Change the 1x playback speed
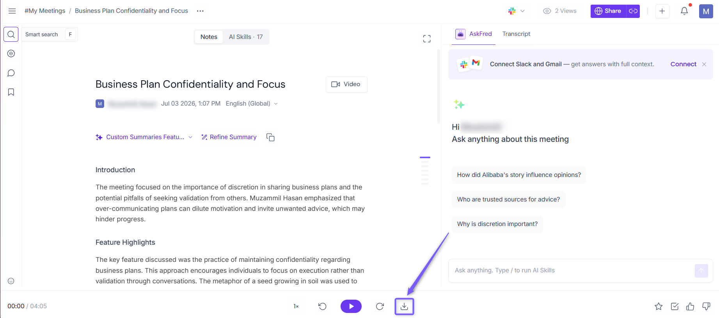719x318 pixels. point(296,306)
